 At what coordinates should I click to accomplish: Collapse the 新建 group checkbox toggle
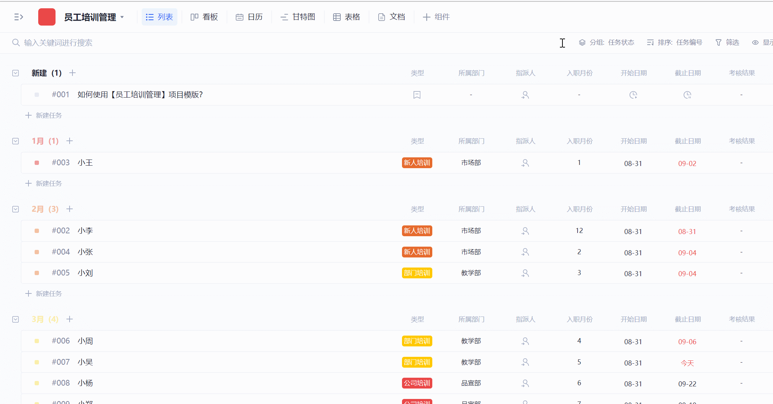pos(16,73)
